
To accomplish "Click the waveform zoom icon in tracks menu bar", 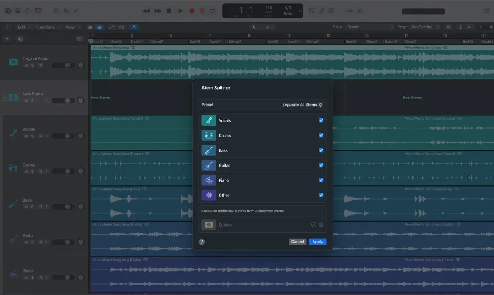I will click(448, 27).
